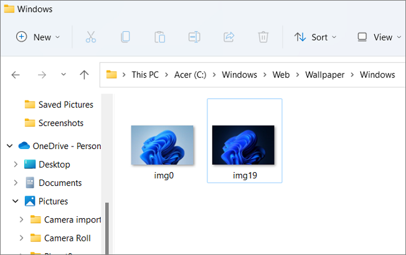
Task: Click the Rename icon in toolbar
Action: click(x=194, y=37)
